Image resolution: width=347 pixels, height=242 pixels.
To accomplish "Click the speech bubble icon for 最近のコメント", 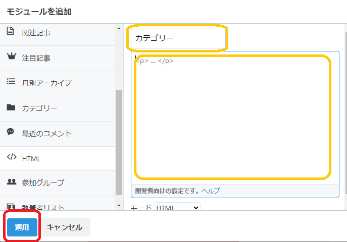I will 11,132.
